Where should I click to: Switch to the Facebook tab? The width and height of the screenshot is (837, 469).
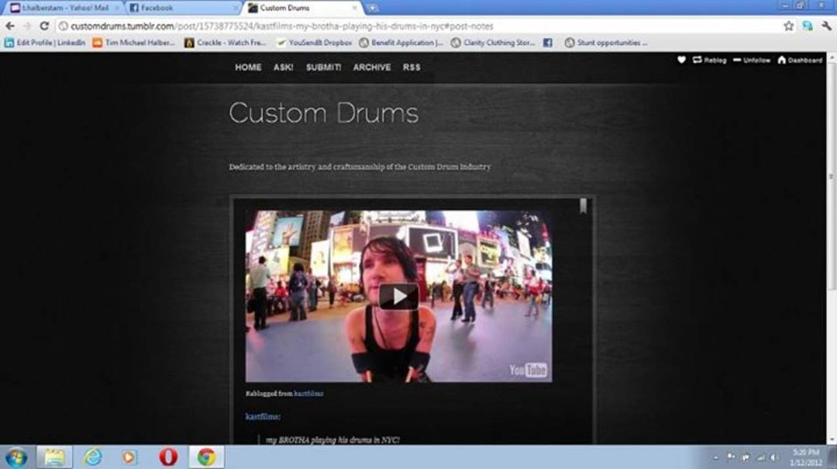click(x=183, y=8)
